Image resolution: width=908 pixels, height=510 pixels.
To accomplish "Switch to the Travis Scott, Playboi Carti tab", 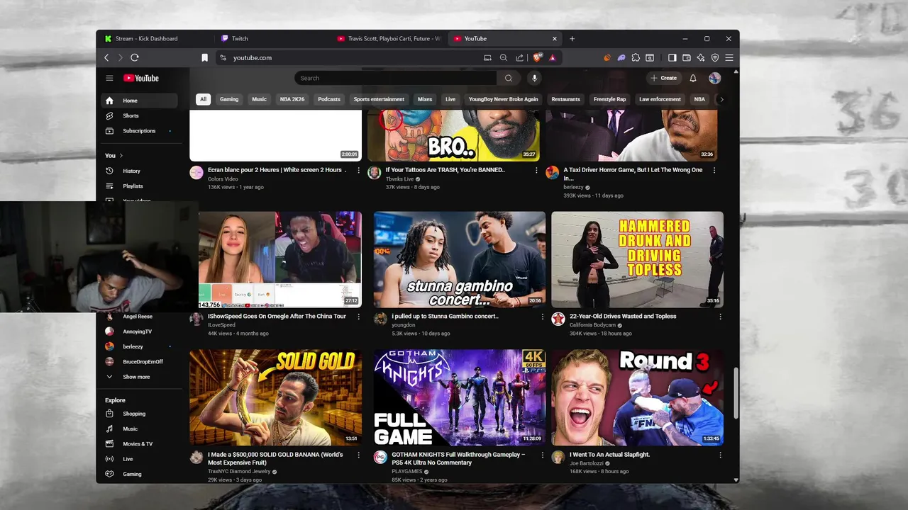I will click(389, 38).
